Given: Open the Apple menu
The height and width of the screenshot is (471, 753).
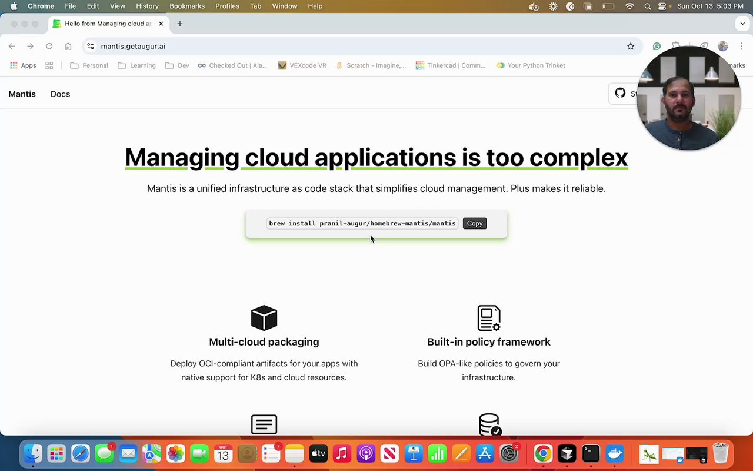Looking at the screenshot, I should [x=14, y=6].
